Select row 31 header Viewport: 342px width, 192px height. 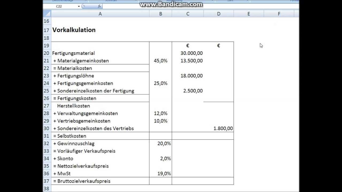[46, 136]
